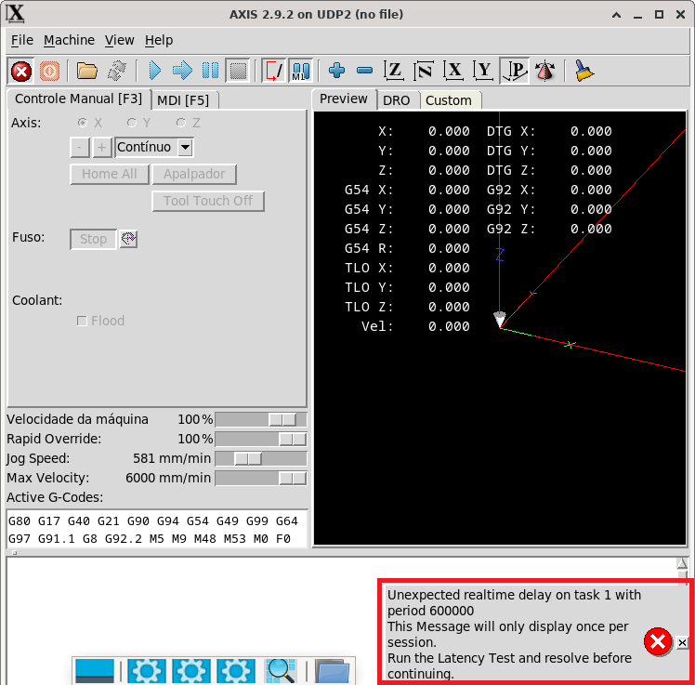This screenshot has width=695, height=685.
Task: Toggle the machine power button
Action: pyautogui.click(x=49, y=71)
